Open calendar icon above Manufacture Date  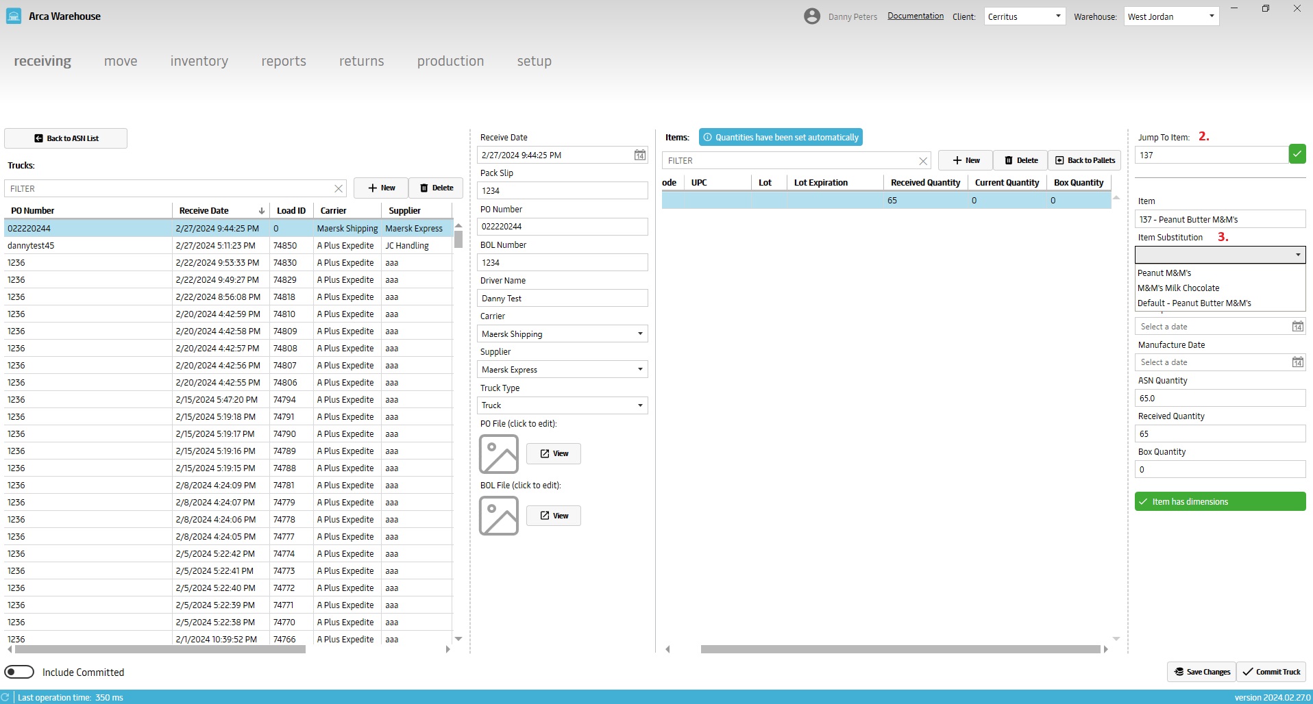pyautogui.click(x=1297, y=327)
